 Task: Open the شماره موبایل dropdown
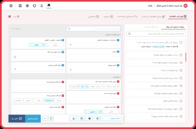(x=92, y=70)
